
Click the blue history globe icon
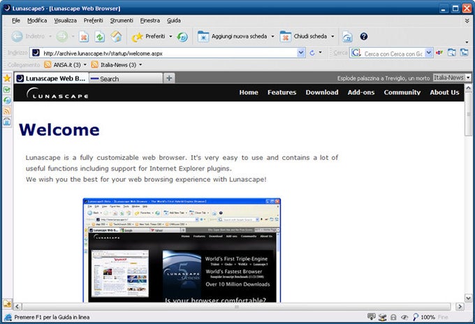(x=182, y=36)
